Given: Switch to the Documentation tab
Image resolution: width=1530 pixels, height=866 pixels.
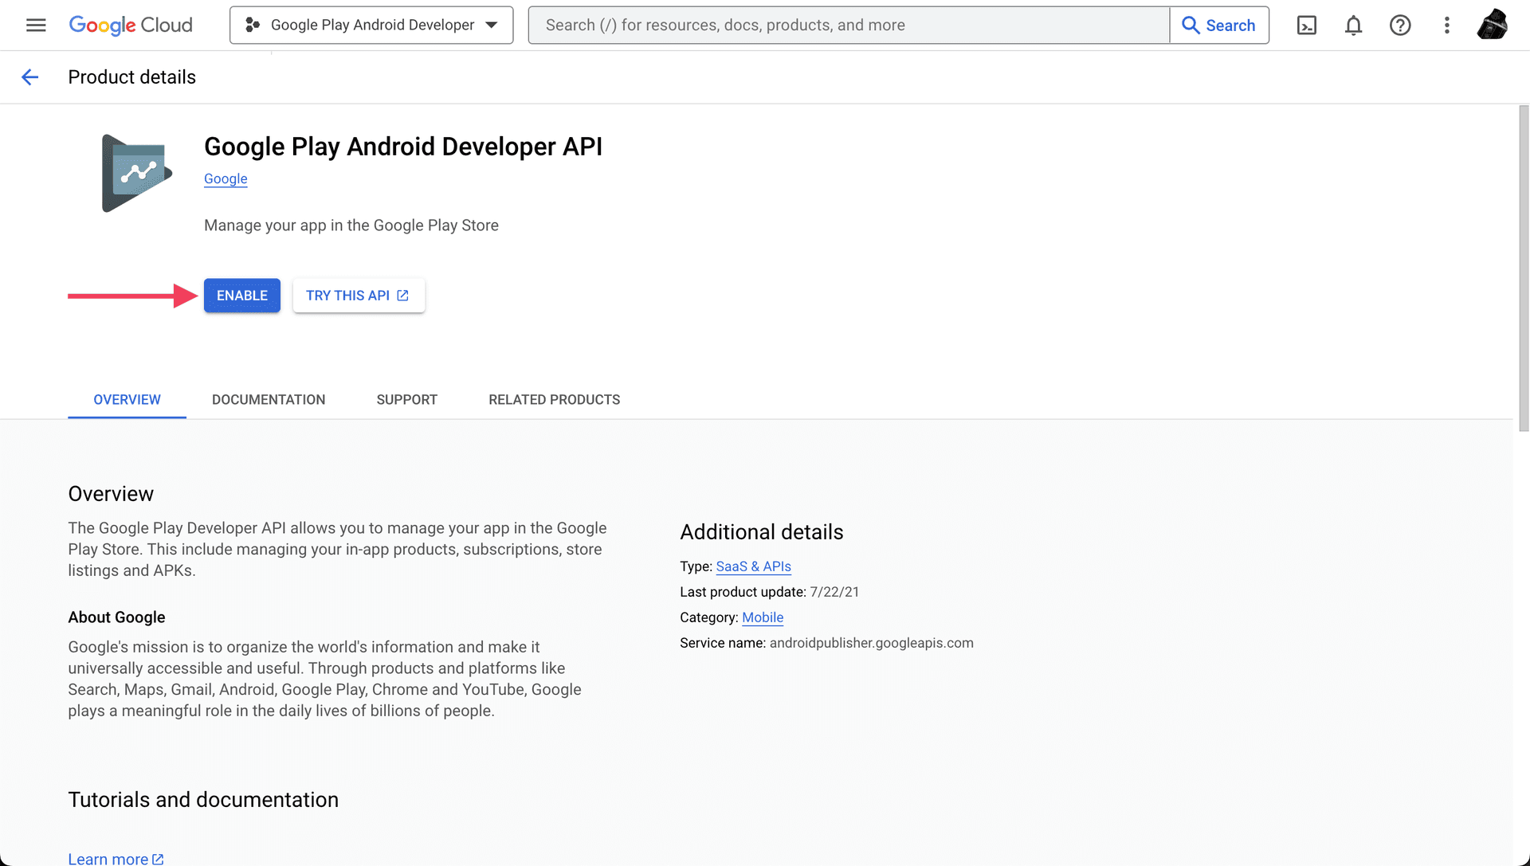Looking at the screenshot, I should [x=269, y=399].
